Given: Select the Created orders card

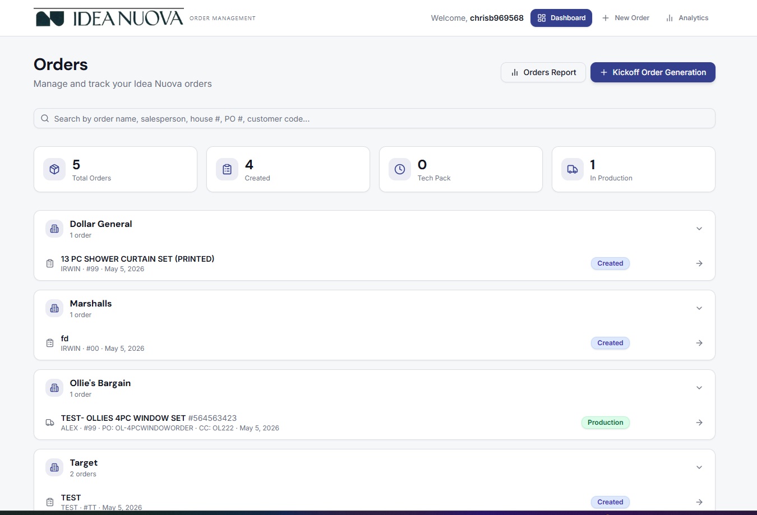Looking at the screenshot, I should (288, 169).
